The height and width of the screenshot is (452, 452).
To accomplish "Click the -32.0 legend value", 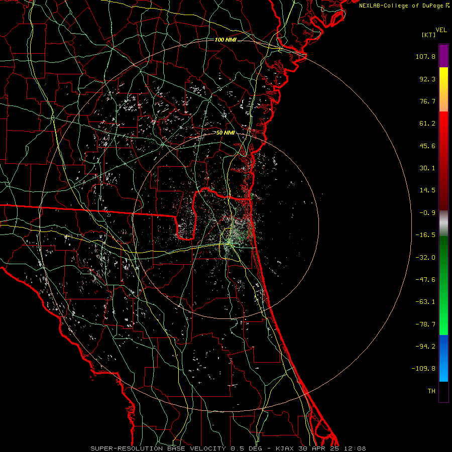I will click(x=425, y=258).
